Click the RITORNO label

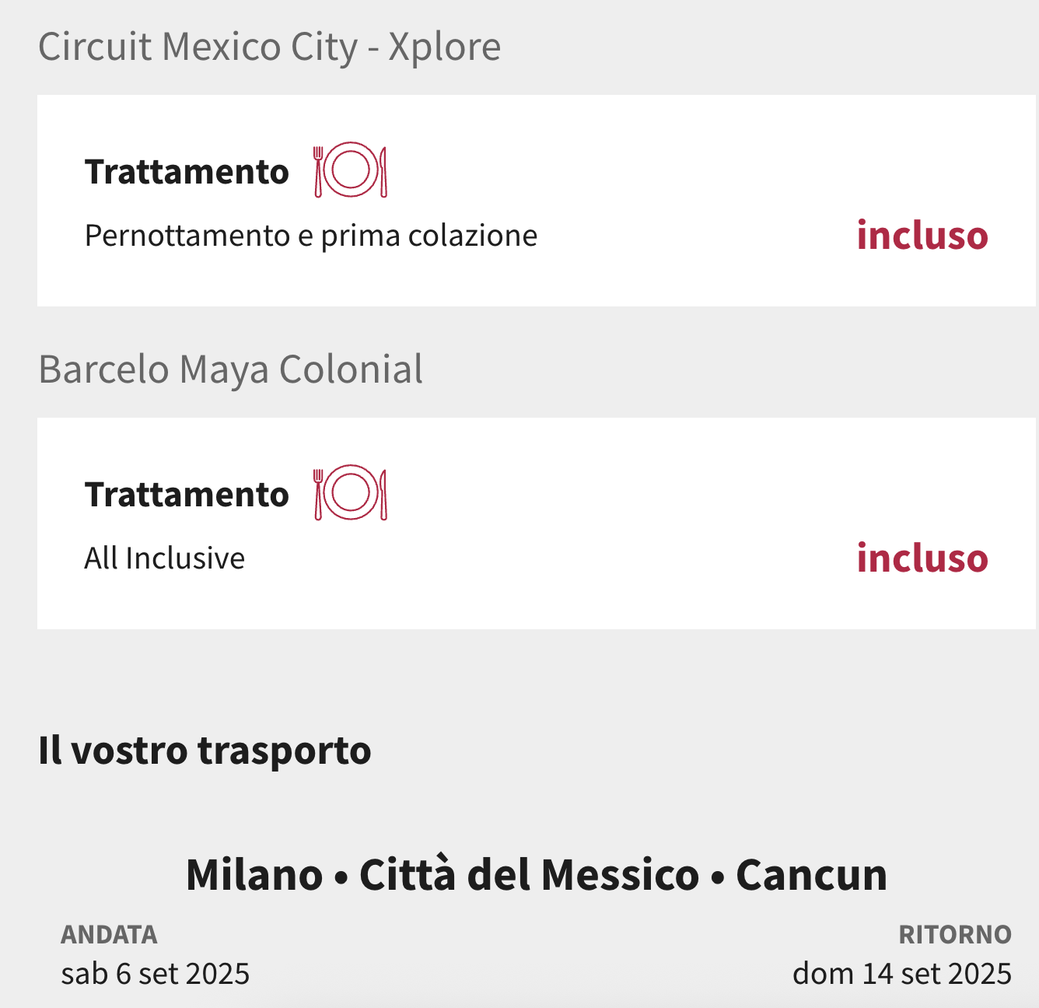click(x=955, y=934)
